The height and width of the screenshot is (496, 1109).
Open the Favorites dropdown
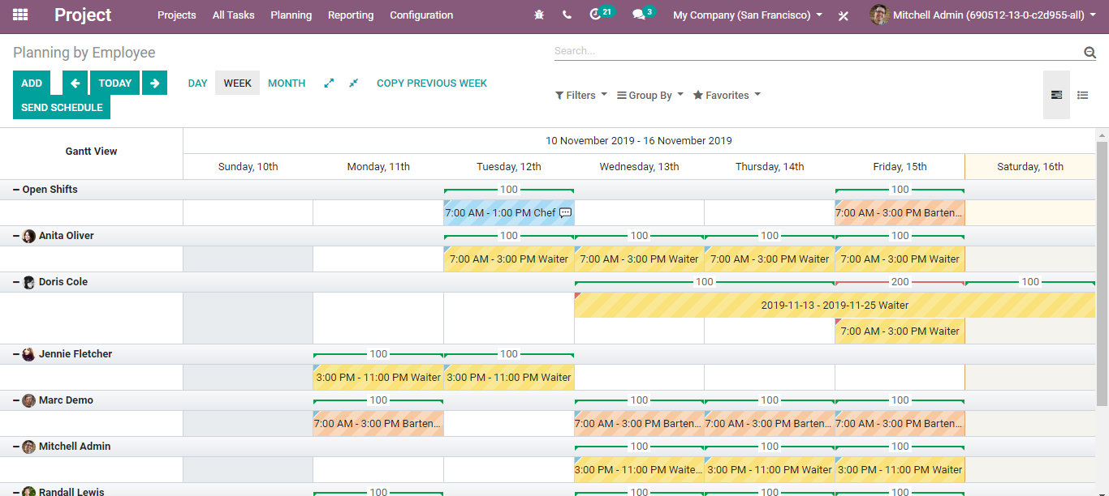727,95
